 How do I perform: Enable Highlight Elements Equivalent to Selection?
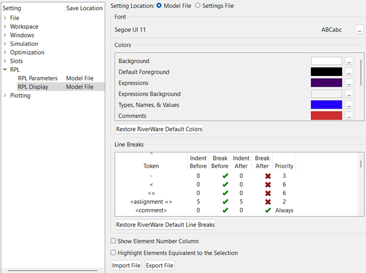click(x=113, y=253)
